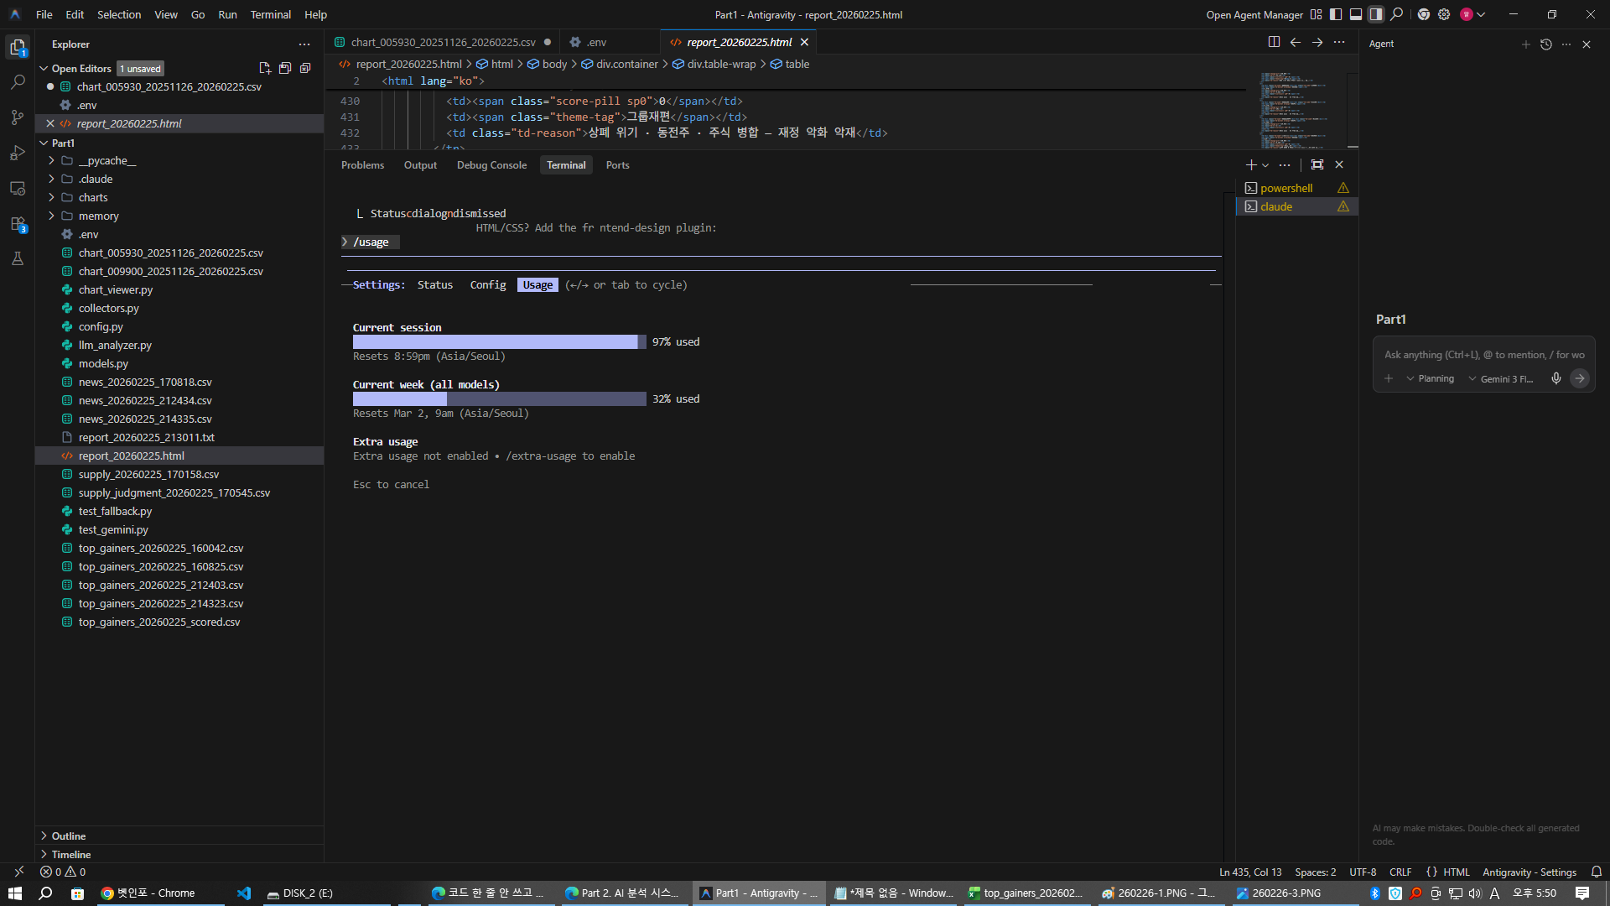The height and width of the screenshot is (906, 1610).
Task: Click the microphone icon in Agent input
Action: (x=1556, y=378)
